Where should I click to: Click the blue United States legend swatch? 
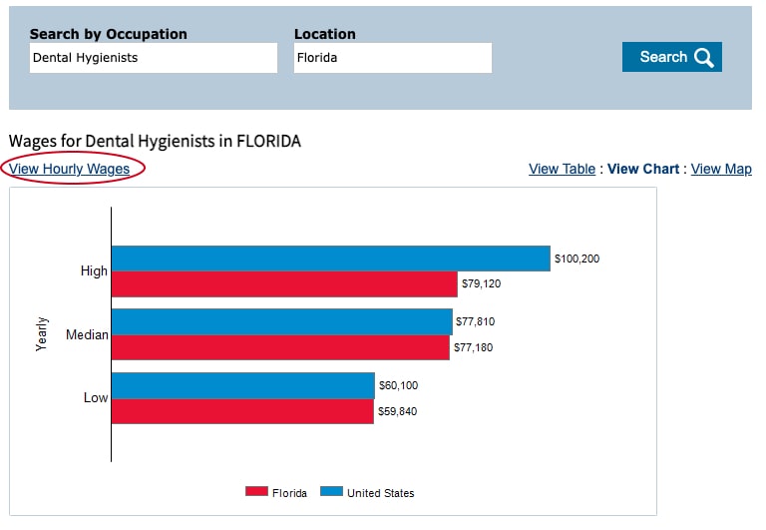[331, 492]
